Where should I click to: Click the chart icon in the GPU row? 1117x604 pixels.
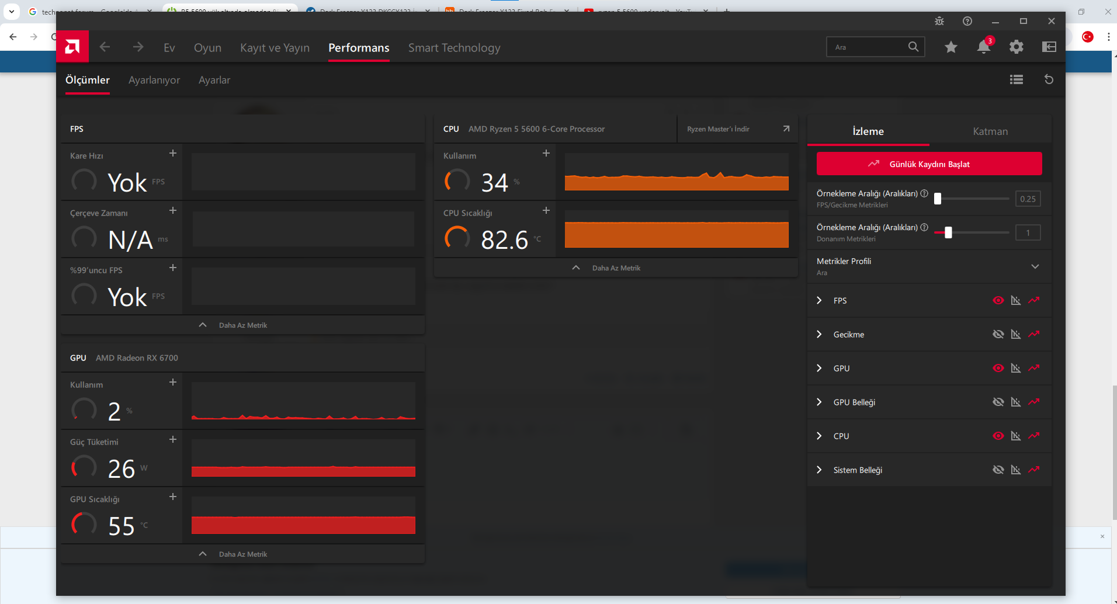pos(1016,368)
